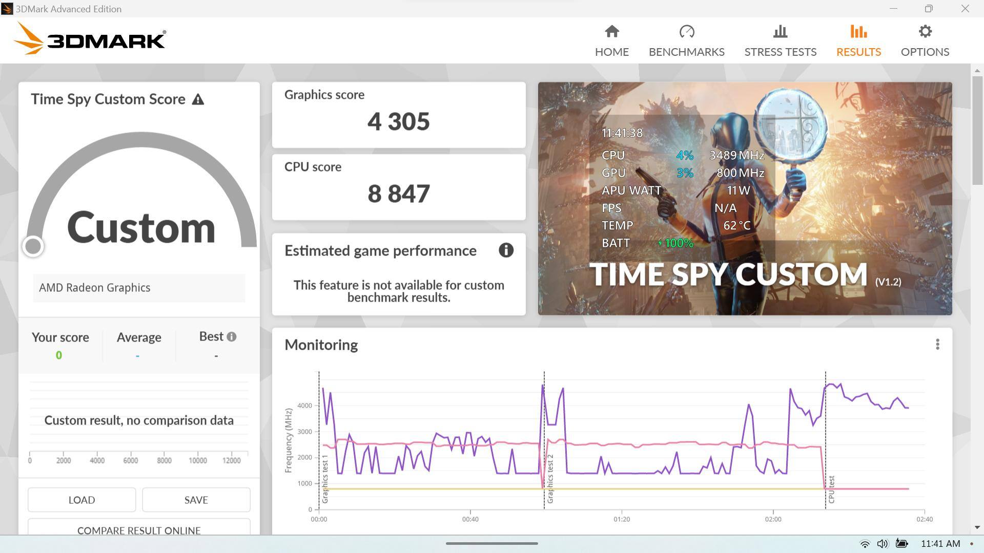Click the score gauge knob
Screen dimensions: 984x553
[33, 246]
